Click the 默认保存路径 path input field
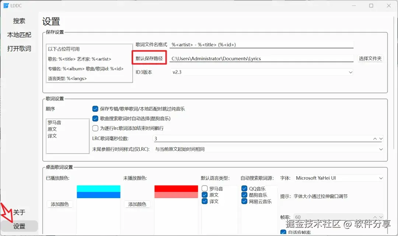This screenshot has height=236, width=398. tap(261, 58)
